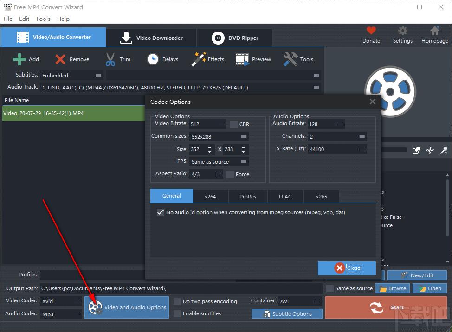
Task: Switch to the FLAC codec tab
Action: [285, 197]
